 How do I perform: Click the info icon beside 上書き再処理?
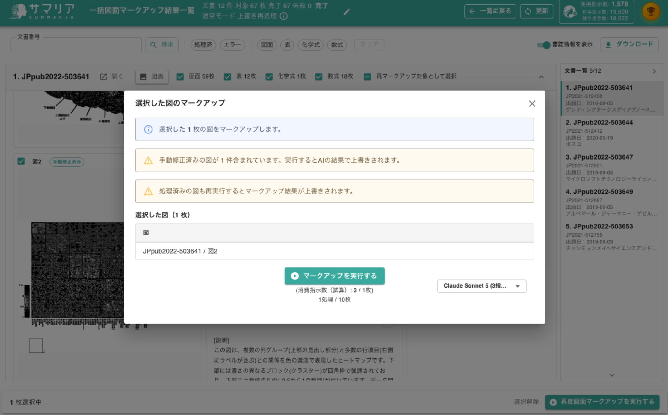tap(283, 16)
